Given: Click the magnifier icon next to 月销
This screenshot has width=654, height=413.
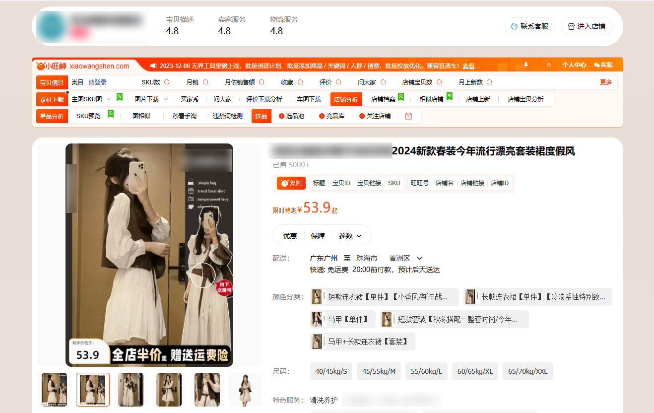Looking at the screenshot, I should (205, 82).
